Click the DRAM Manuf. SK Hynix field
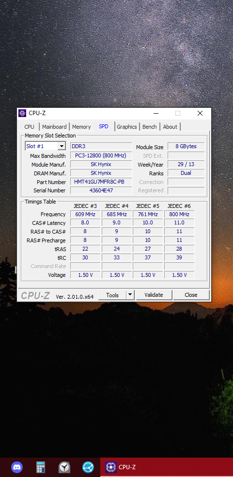The height and width of the screenshot is (477, 233). [101, 173]
